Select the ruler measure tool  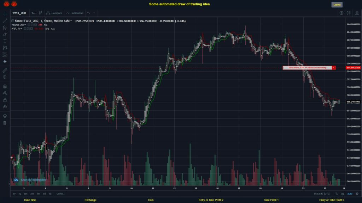point(5,70)
